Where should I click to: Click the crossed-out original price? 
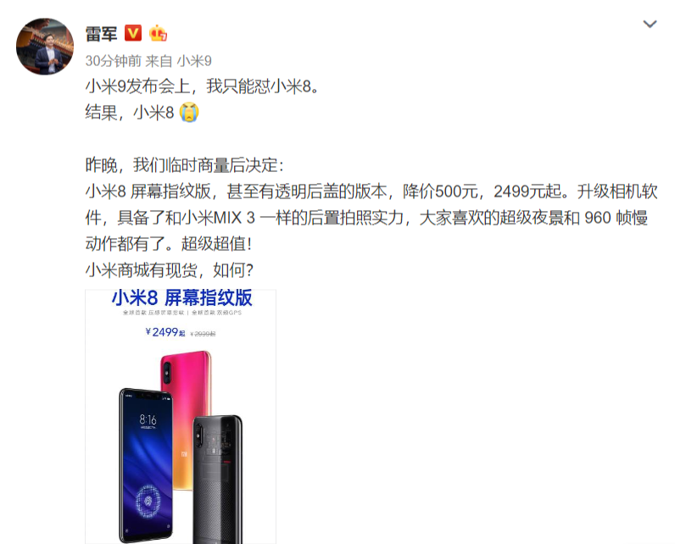203,334
